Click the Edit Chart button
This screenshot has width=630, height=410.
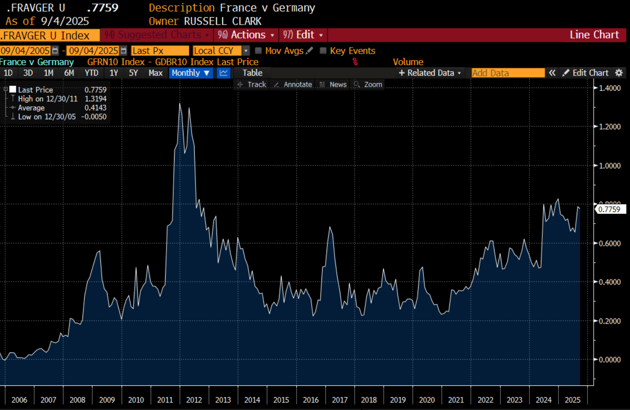pyautogui.click(x=586, y=73)
